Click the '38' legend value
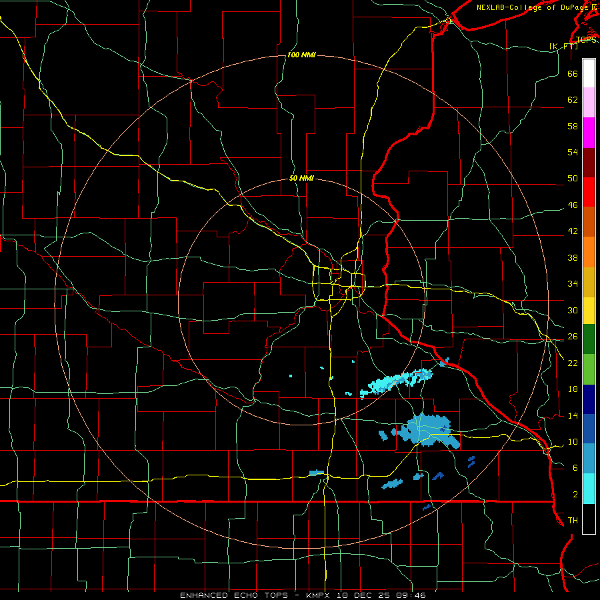Screen dimensions: 600x600 click(x=573, y=257)
